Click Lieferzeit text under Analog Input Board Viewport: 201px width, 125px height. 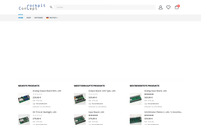(x=153, y=107)
